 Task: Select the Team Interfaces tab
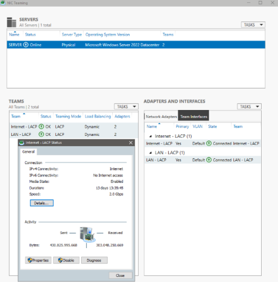pyautogui.click(x=193, y=117)
